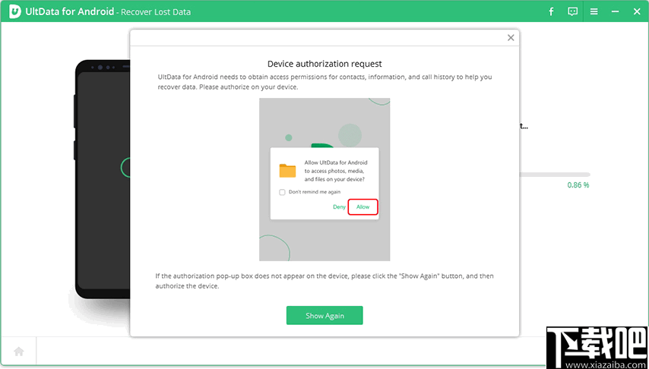Click the scan progress bar

coord(555,175)
